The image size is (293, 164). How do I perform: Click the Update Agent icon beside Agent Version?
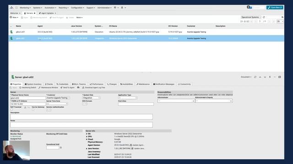coord(131,145)
